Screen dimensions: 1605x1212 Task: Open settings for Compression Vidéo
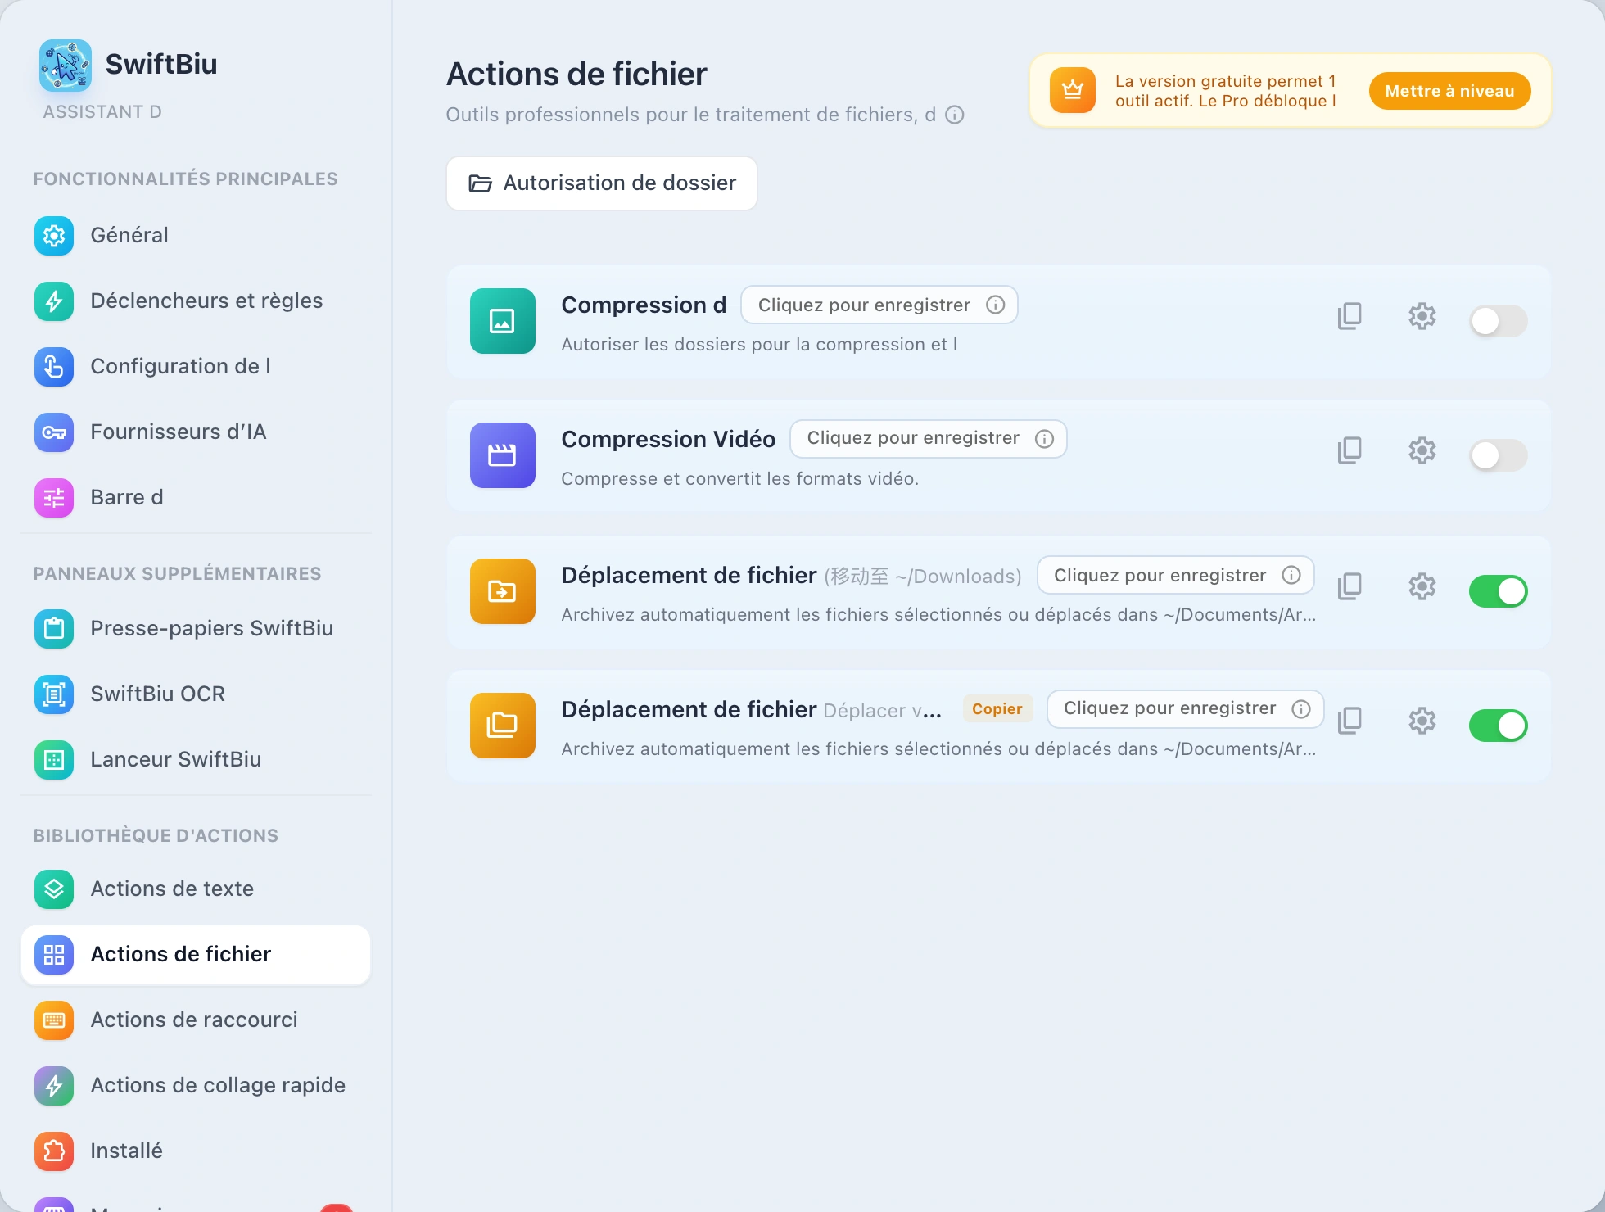tap(1422, 450)
